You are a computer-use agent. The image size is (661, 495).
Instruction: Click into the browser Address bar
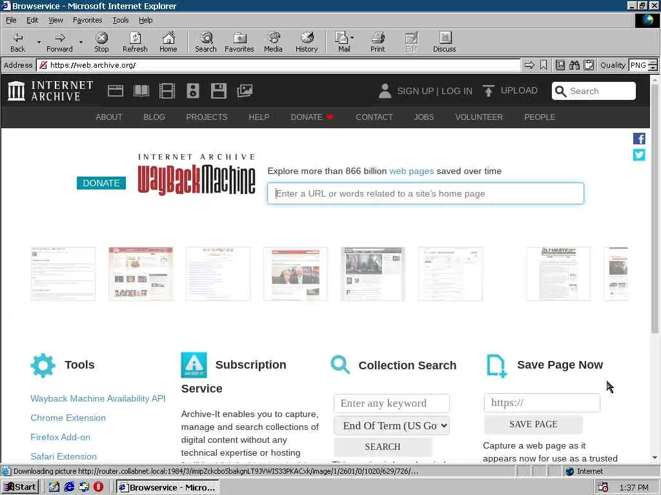(x=278, y=65)
